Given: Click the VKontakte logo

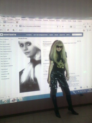Looking at the screenshot, I should [8, 35].
